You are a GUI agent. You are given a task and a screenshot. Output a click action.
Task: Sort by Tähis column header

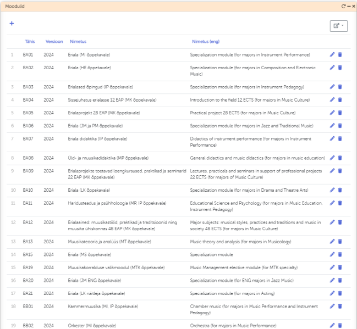point(29,41)
